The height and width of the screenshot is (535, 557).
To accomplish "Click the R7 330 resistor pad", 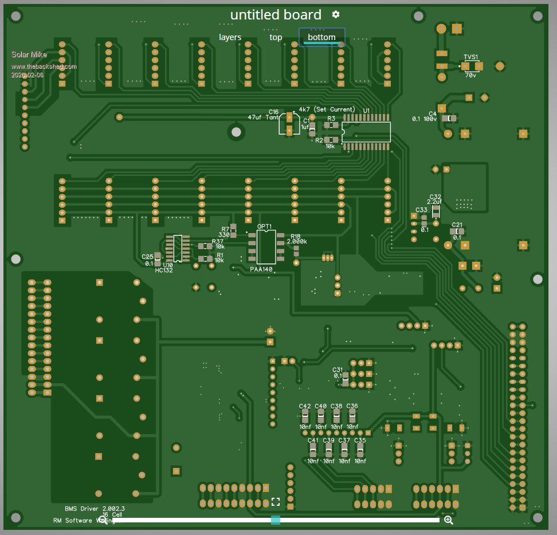I will (x=233, y=231).
